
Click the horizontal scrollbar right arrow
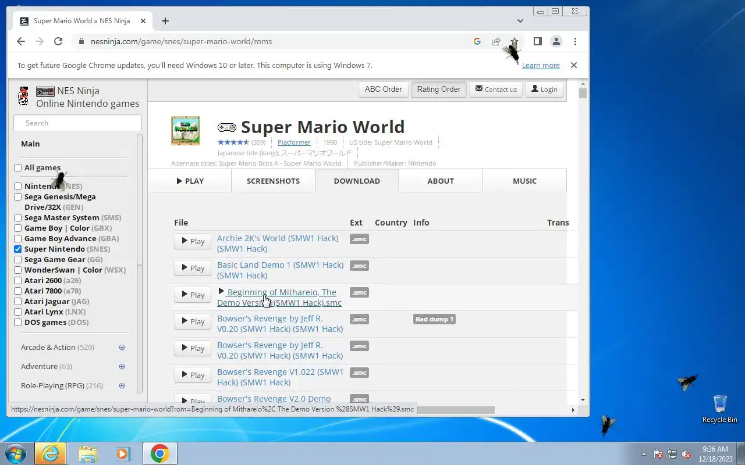pos(573,410)
